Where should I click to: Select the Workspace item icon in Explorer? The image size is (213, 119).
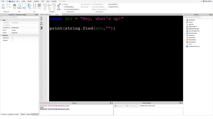(x=187, y=20)
